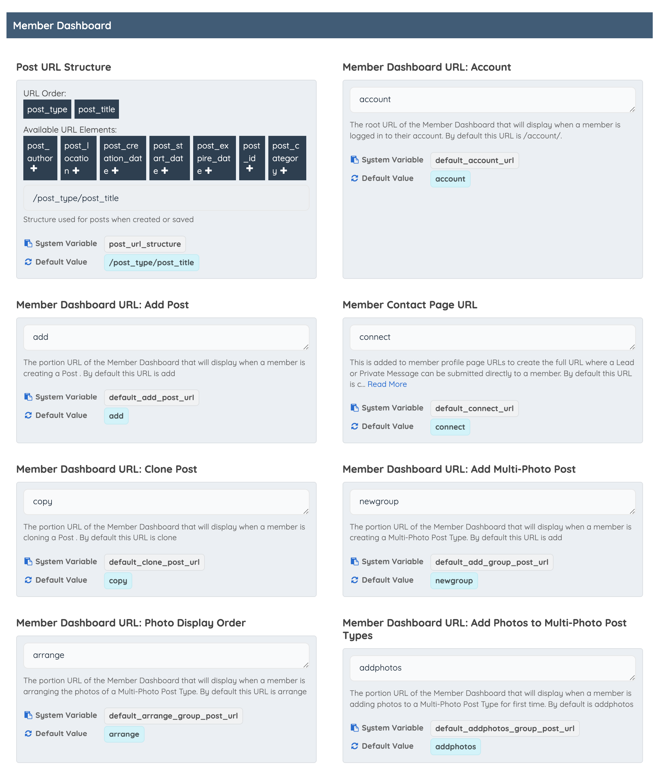Add post_id element via plus icon
This screenshot has height=774, width=655.
point(250,168)
